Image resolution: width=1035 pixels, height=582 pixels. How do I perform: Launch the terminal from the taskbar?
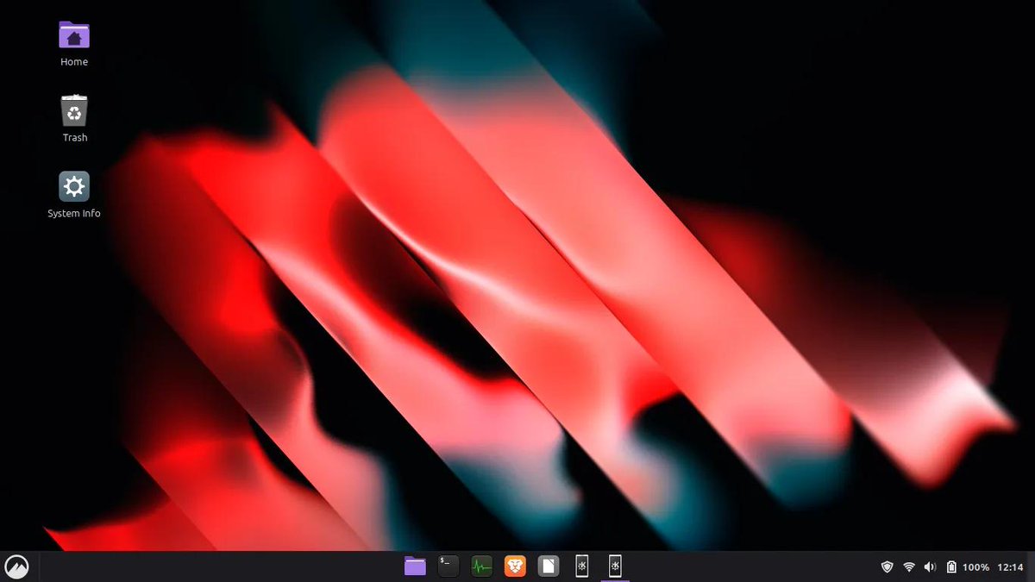pos(448,566)
